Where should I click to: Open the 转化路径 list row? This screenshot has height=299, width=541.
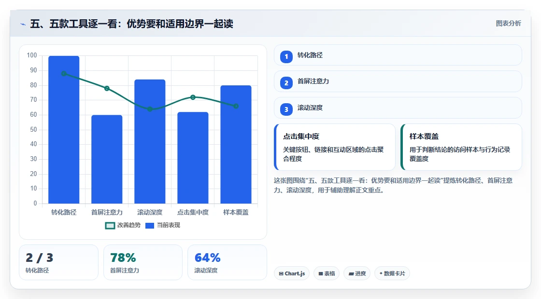[x=398, y=55]
